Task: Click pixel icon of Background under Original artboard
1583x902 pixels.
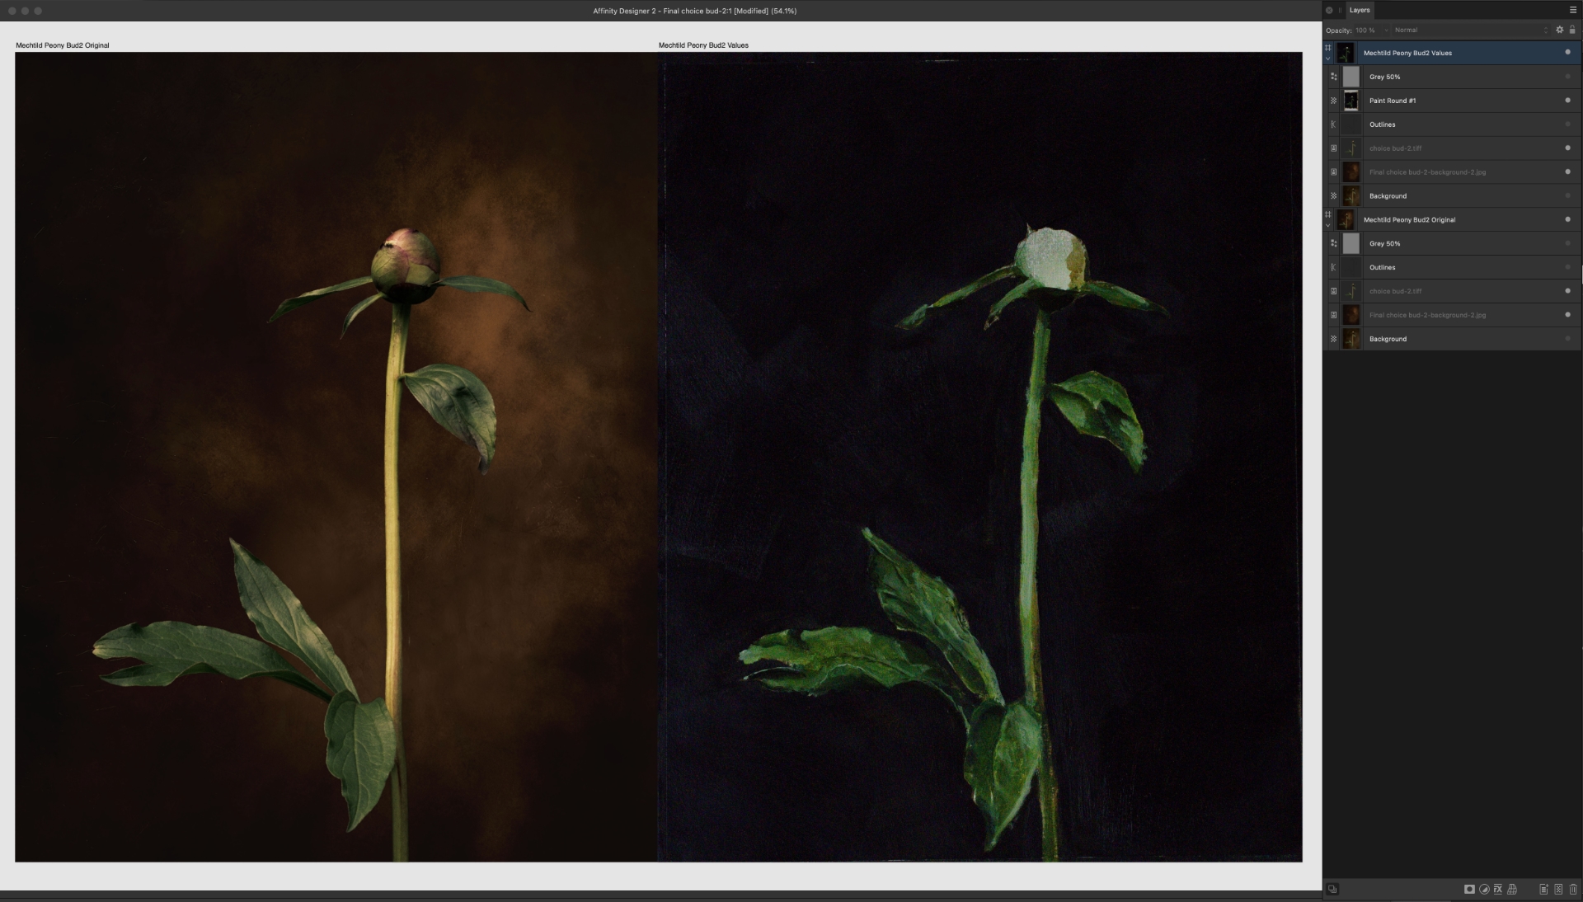Action: point(1333,339)
